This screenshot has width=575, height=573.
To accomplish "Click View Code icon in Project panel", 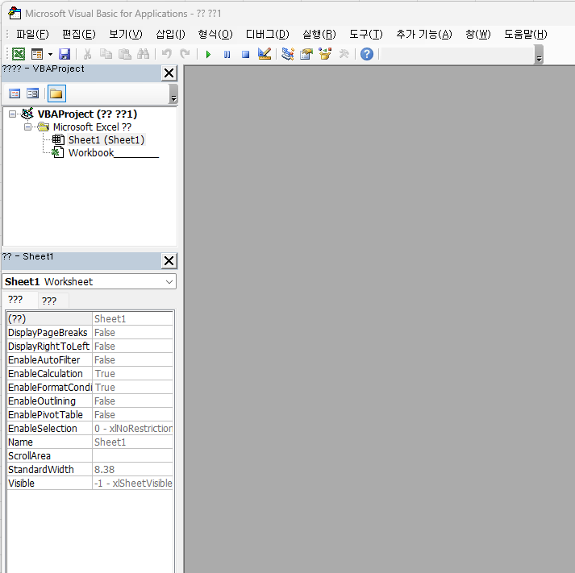I will point(15,93).
